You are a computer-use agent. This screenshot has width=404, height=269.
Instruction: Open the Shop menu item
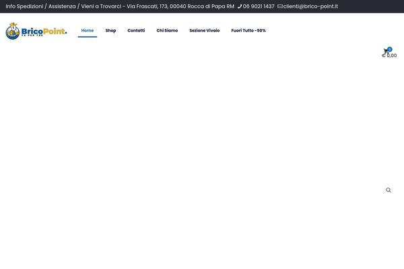110,30
